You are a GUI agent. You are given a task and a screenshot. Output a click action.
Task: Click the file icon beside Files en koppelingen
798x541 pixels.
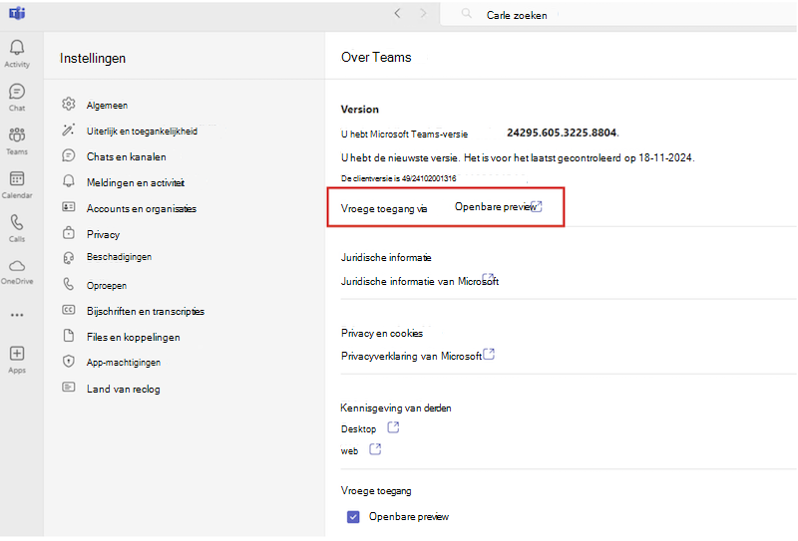69,336
